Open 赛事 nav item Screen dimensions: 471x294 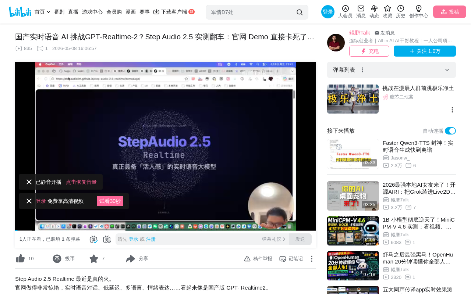[145, 12]
